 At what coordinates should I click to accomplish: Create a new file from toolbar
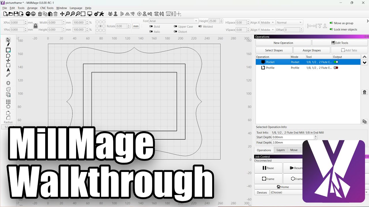[5, 14]
